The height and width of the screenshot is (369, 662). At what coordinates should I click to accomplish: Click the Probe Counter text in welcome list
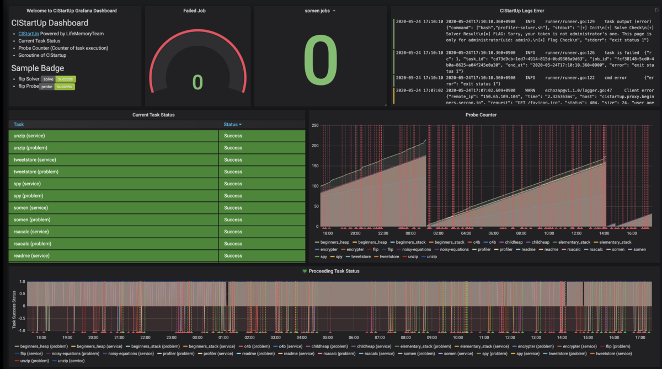point(63,48)
